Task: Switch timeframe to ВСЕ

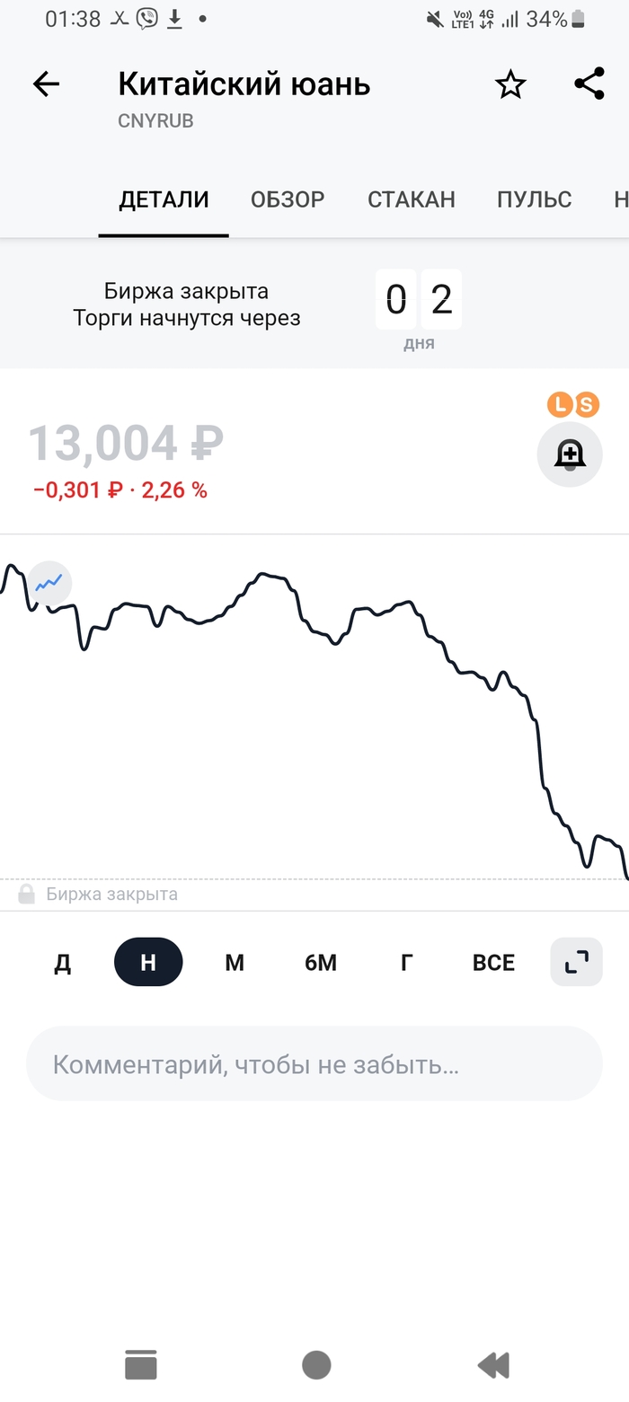Action: click(x=492, y=961)
